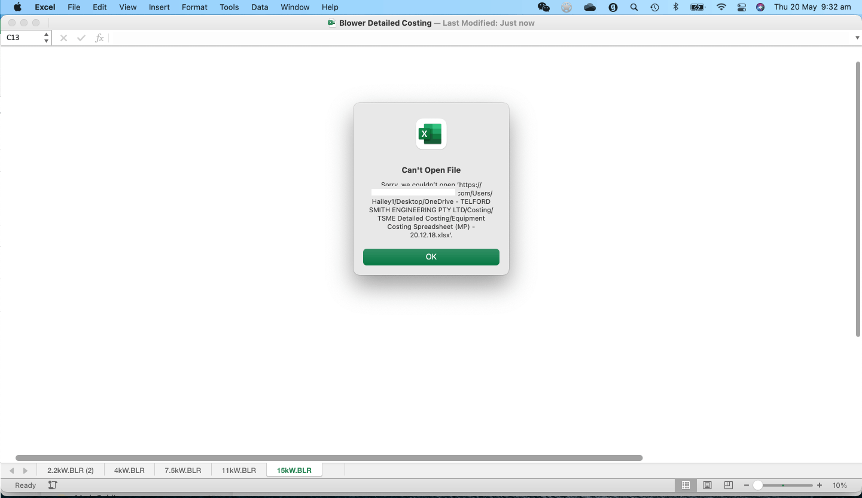Click OK in the Can't Open File dialog

pos(431,256)
